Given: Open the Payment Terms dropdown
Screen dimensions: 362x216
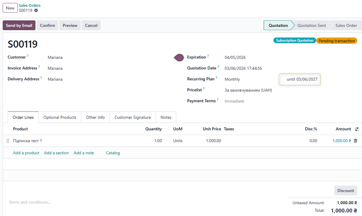Looking at the screenshot, I should pos(234,101).
